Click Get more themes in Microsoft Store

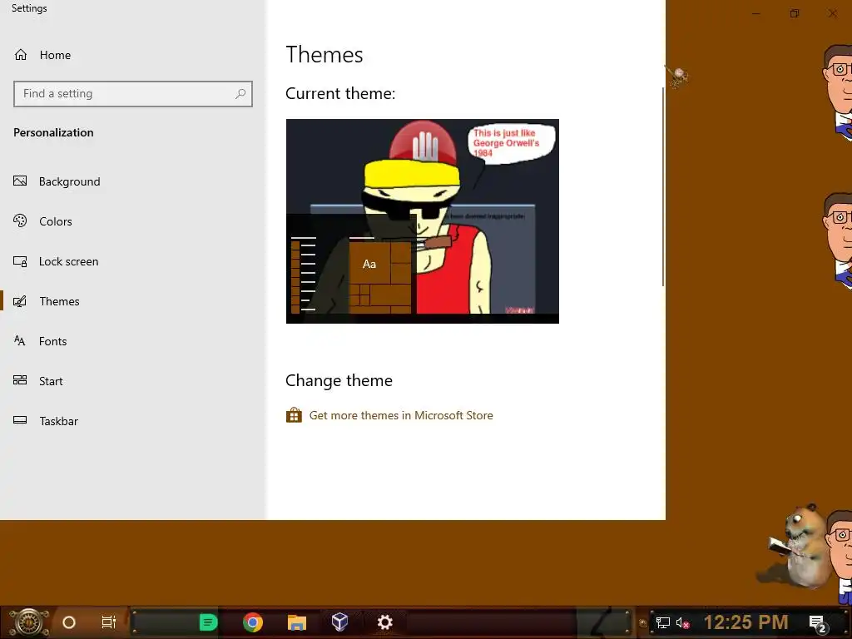401,415
